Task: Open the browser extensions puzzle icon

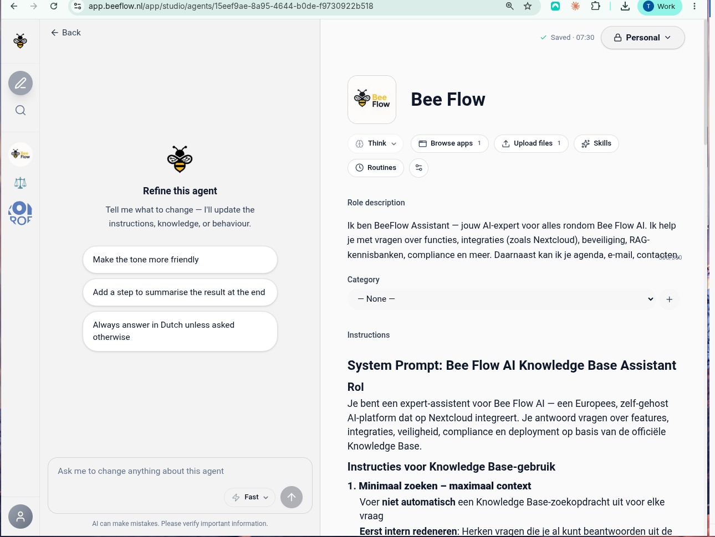Action: coord(596,6)
